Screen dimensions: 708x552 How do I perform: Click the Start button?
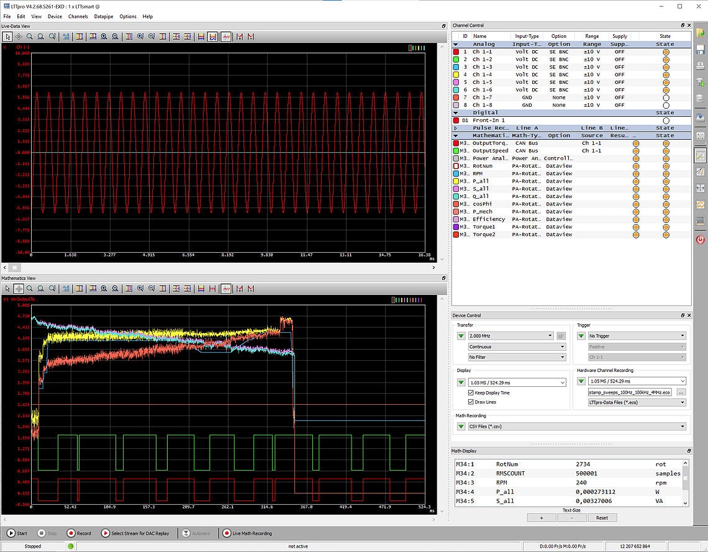coord(19,533)
